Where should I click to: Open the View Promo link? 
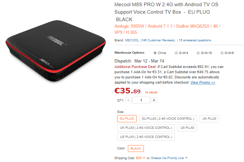pyautogui.click(x=203, y=82)
